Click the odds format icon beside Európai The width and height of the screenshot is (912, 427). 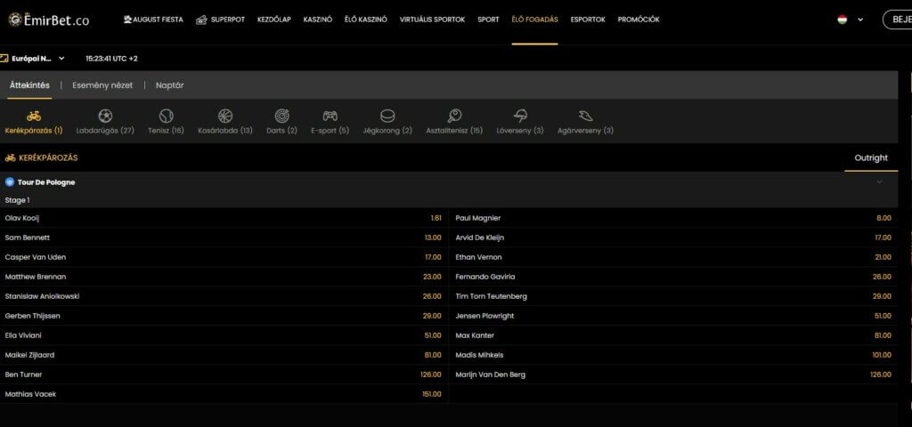tap(4, 59)
